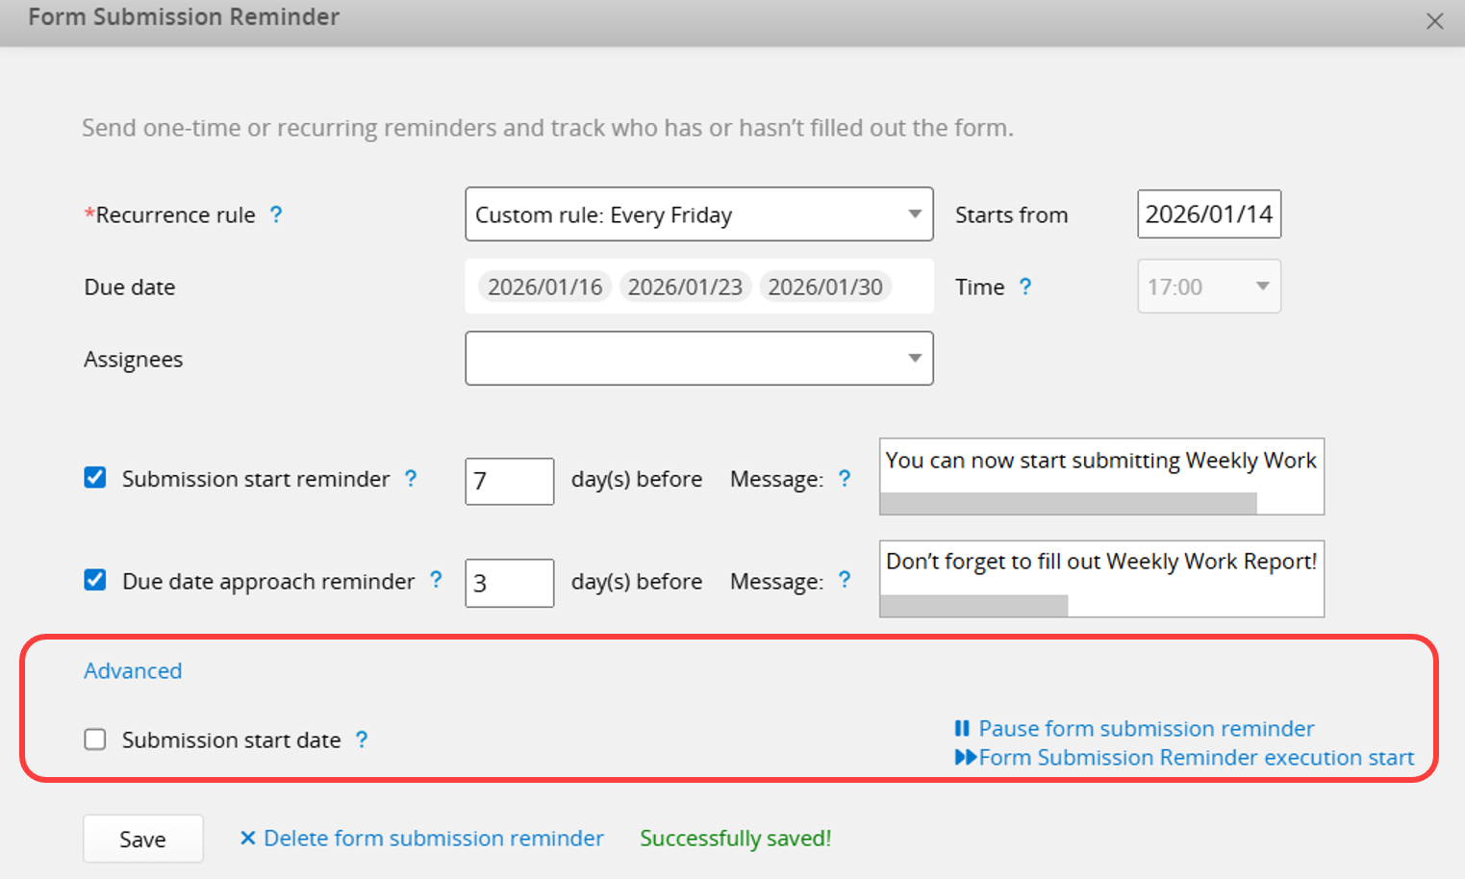Uncheck Submission start reminder checkbox

click(x=95, y=478)
